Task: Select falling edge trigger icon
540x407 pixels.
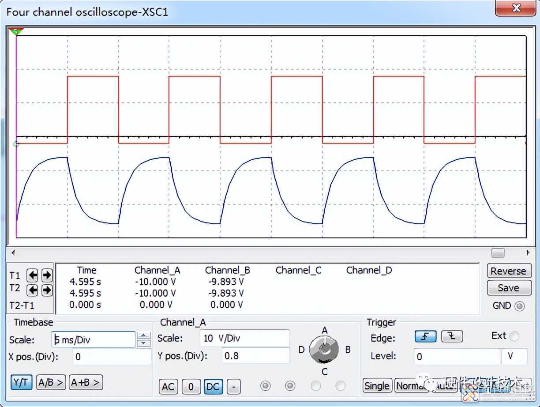Action: coord(452,336)
